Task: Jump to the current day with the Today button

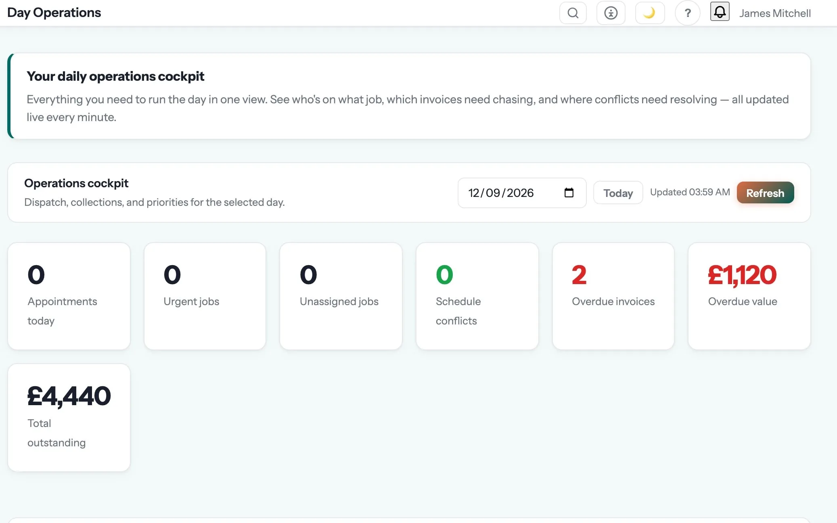Action: point(618,193)
